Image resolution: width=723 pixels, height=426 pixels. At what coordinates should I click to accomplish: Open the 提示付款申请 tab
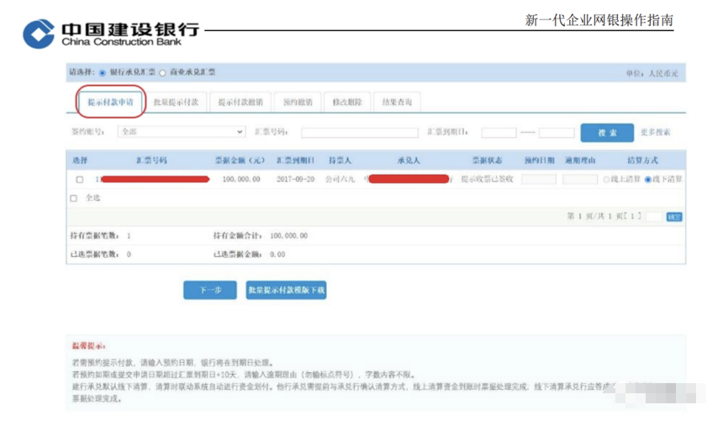pos(110,103)
